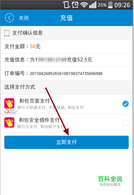Tap the 充值 page title
The height and width of the screenshot is (195, 134).
point(66,18)
